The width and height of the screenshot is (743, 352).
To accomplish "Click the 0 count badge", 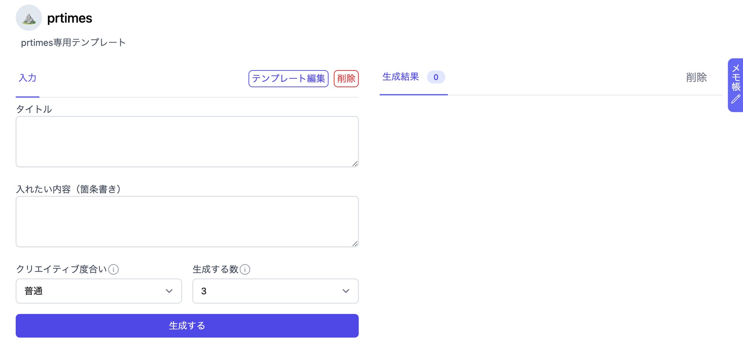I will (436, 77).
